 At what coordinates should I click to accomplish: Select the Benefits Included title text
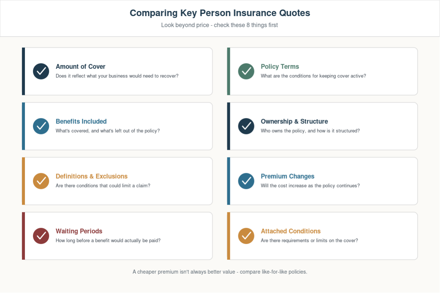click(81, 122)
